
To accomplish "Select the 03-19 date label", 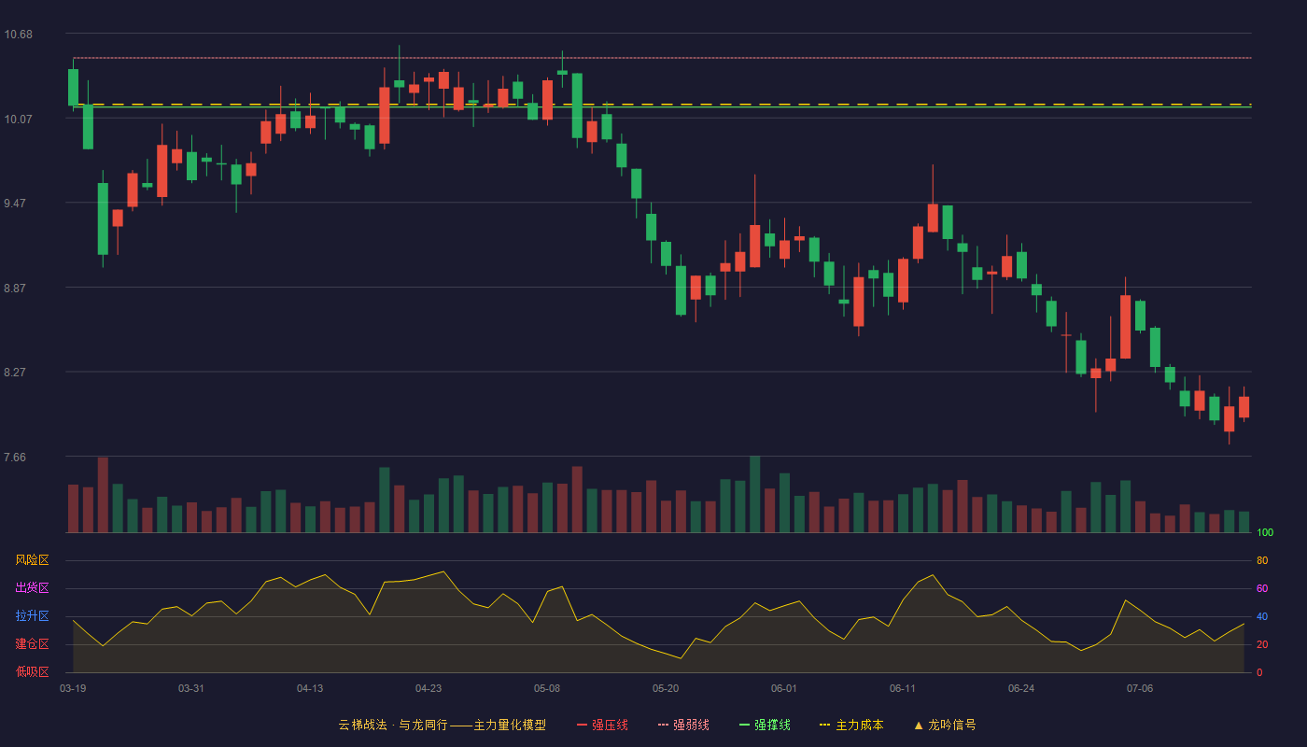I will click(73, 688).
